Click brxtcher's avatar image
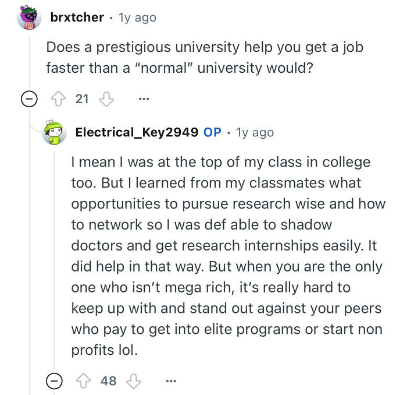Viewport: 407px width, 395px height. 28,18
